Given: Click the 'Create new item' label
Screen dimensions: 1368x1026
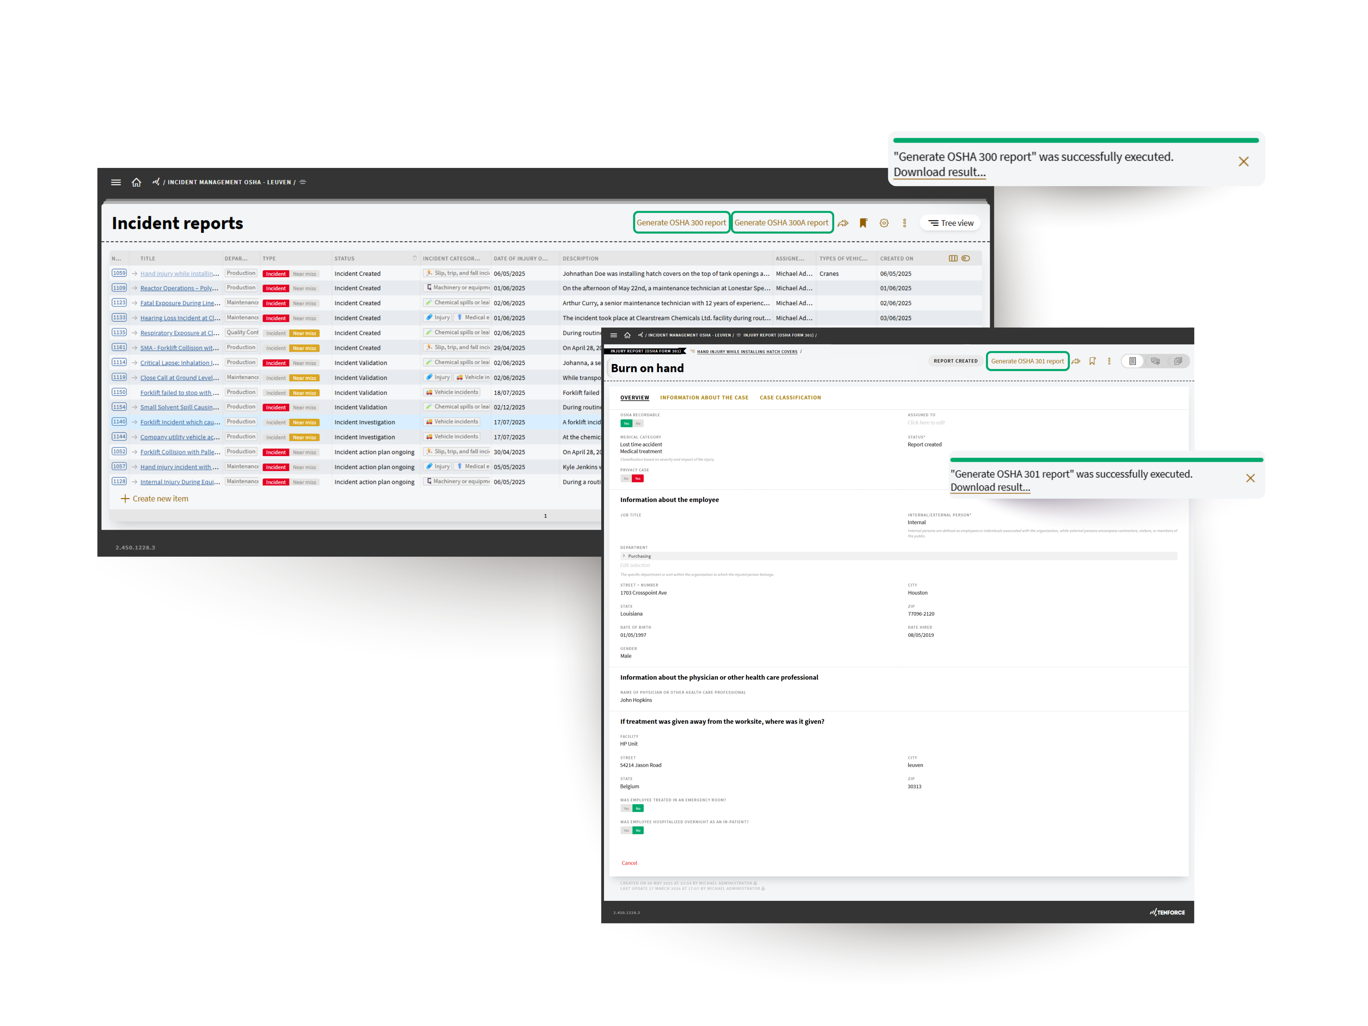Looking at the screenshot, I should 160,499.
